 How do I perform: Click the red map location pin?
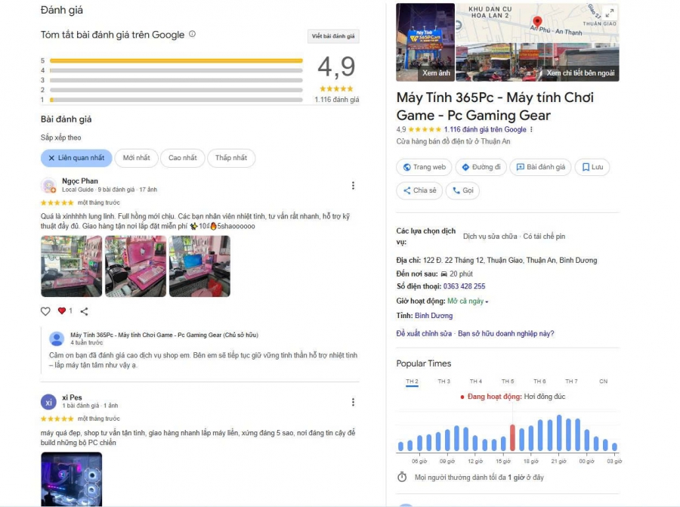[537, 22]
